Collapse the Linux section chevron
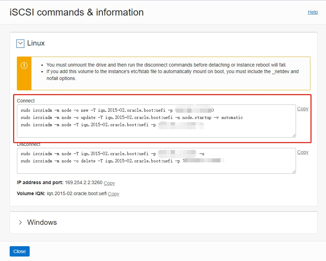326x261 pixels. tap(20, 43)
